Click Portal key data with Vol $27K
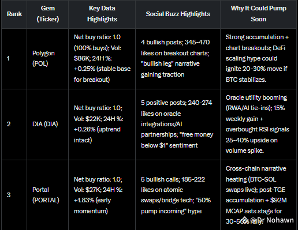 pos(102,195)
